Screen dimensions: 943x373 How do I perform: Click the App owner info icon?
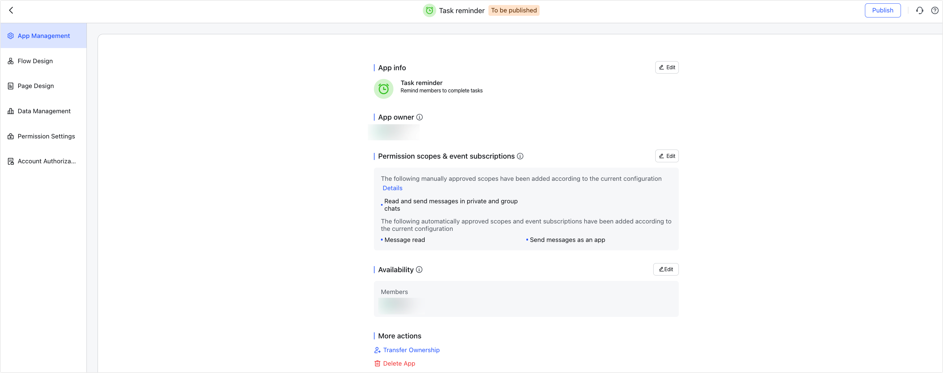(420, 117)
